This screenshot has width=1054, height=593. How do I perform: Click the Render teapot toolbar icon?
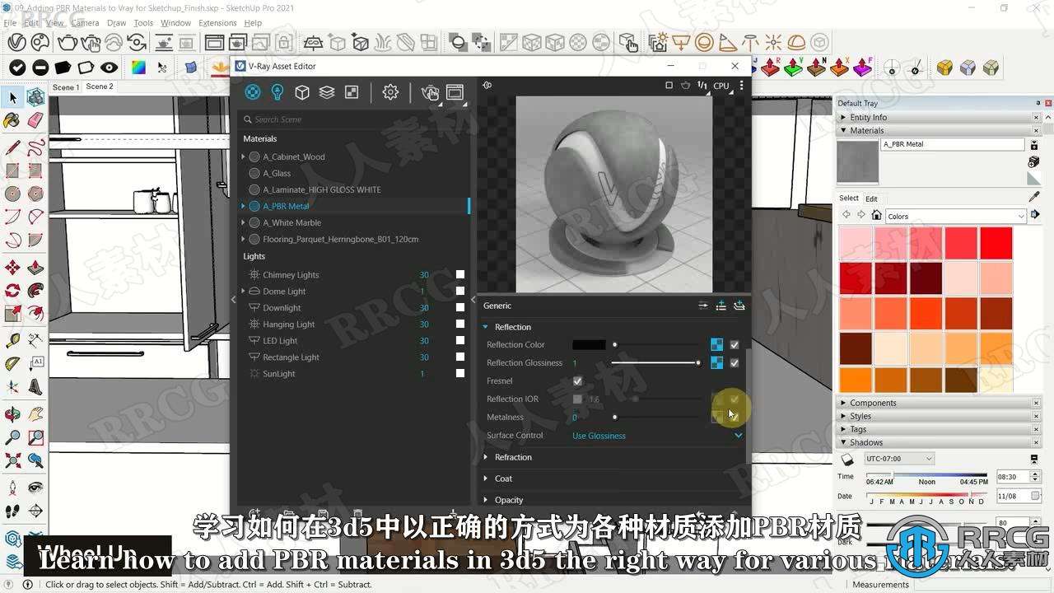pos(68,42)
